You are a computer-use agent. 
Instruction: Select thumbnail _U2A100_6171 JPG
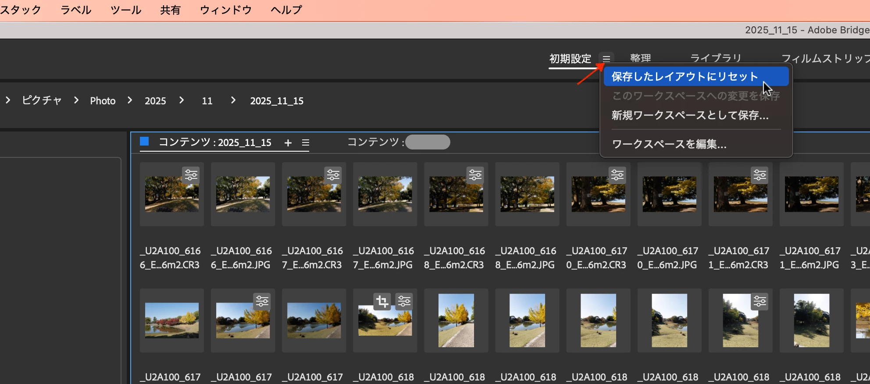(811, 194)
